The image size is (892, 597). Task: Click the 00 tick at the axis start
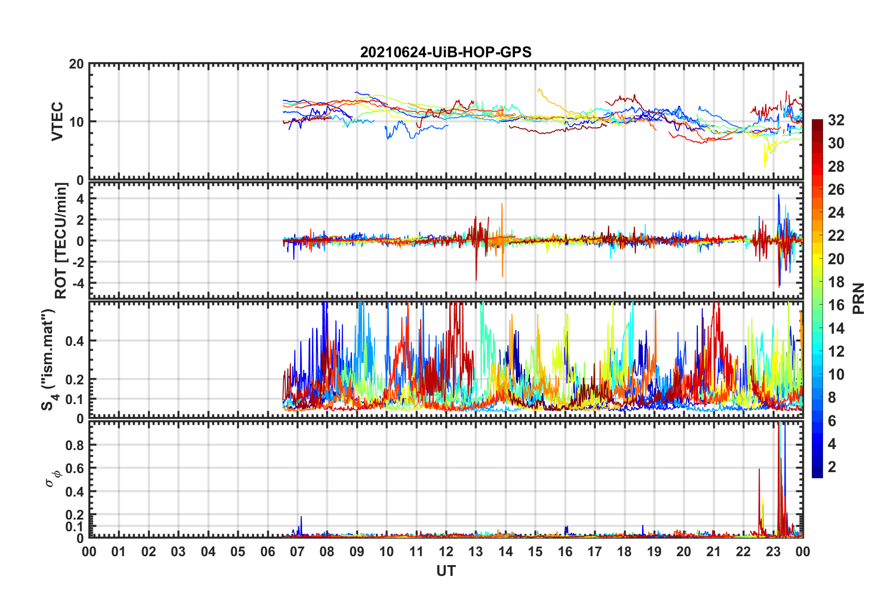click(89, 551)
